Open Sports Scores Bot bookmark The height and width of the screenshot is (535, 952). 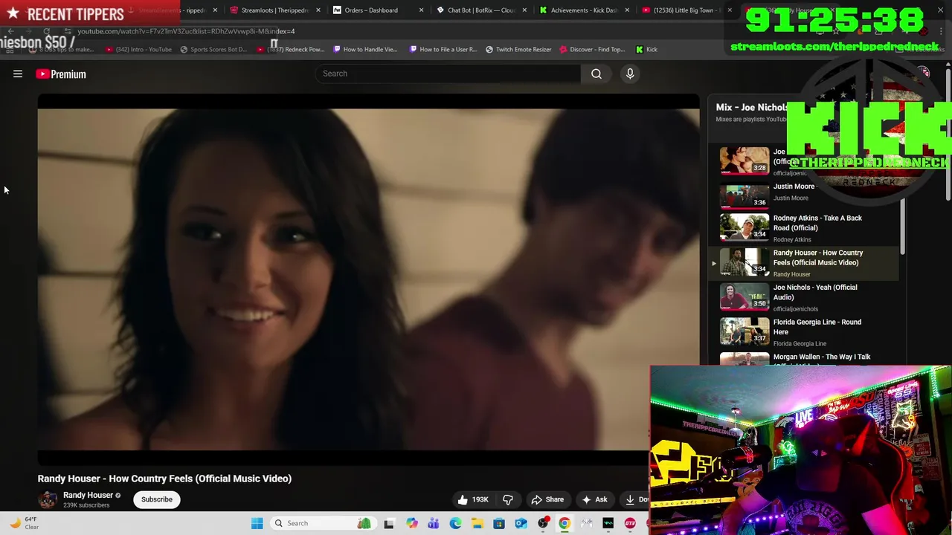point(213,50)
